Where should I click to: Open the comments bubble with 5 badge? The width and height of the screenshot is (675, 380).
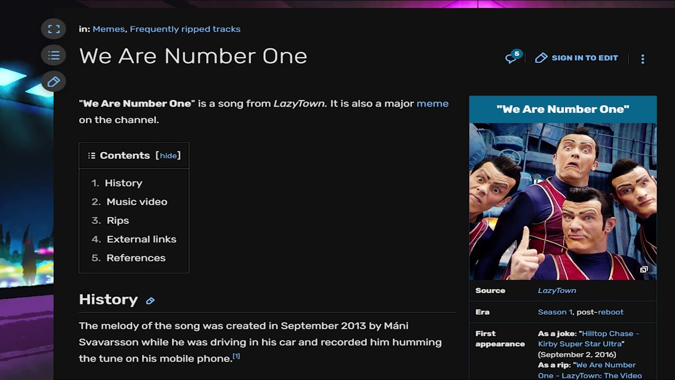(x=513, y=57)
